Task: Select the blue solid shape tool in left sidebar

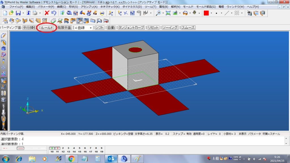Action: [3, 48]
